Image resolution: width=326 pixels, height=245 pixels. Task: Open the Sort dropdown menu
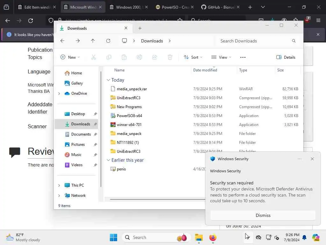point(193,57)
